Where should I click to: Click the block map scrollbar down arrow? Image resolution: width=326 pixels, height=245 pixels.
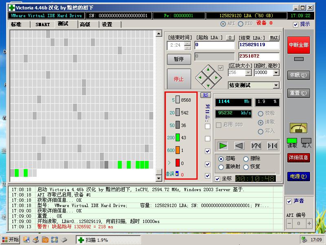click(x=159, y=178)
